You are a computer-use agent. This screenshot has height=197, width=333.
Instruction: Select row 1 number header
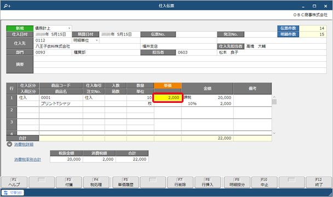coord(12,100)
